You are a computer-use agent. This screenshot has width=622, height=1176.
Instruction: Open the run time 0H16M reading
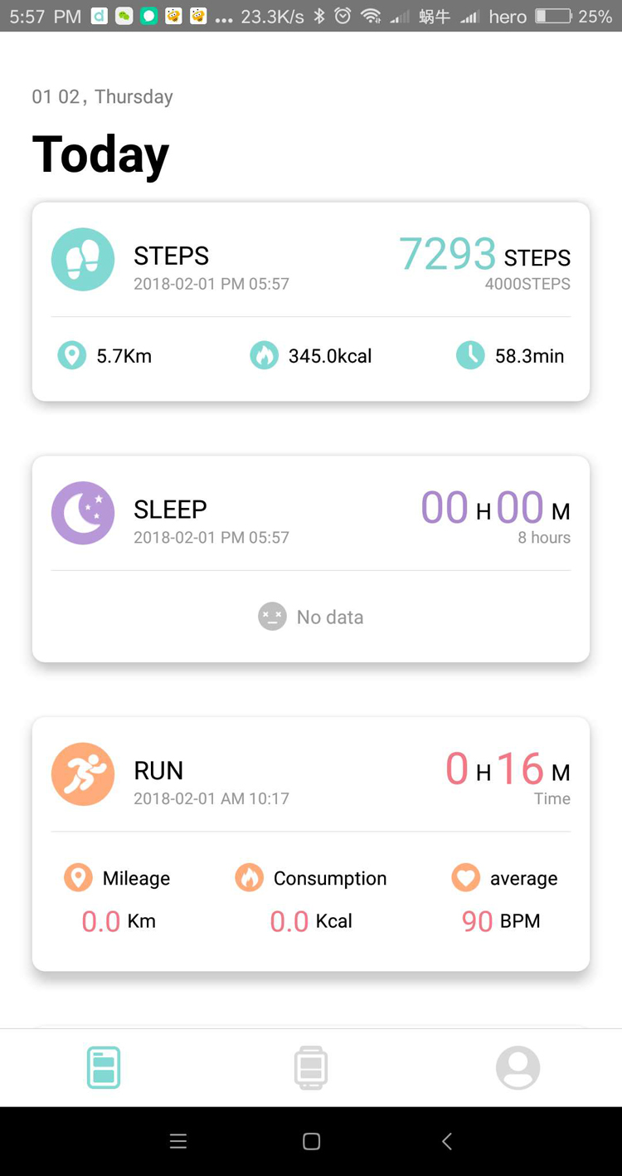[x=508, y=769]
